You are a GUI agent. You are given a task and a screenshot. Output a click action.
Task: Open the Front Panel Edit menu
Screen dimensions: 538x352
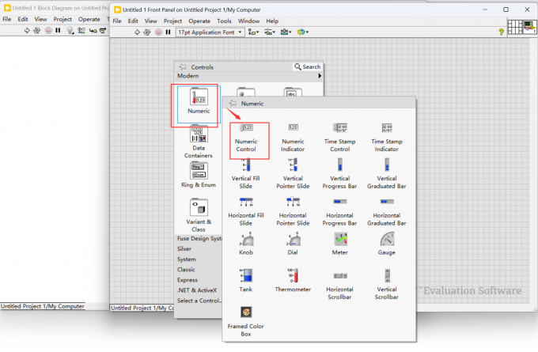pyautogui.click(x=133, y=21)
